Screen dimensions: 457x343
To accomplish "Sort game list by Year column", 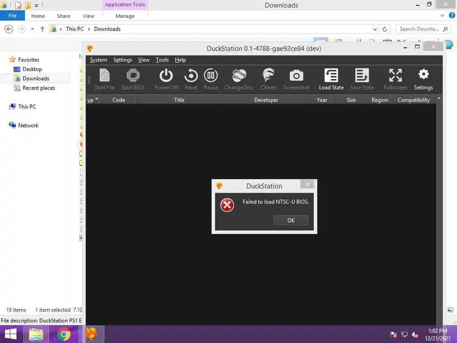I will coord(322,100).
